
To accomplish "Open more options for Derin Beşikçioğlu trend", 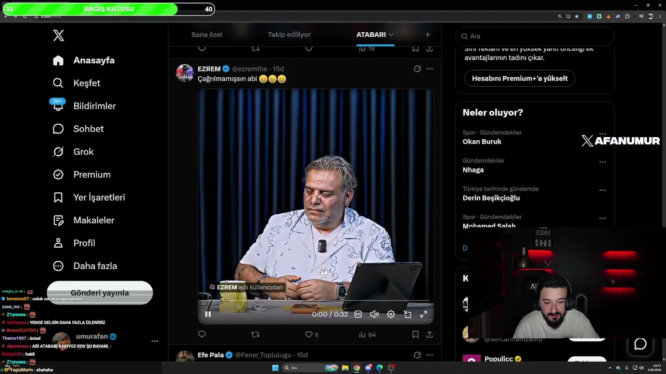I will coord(603,190).
